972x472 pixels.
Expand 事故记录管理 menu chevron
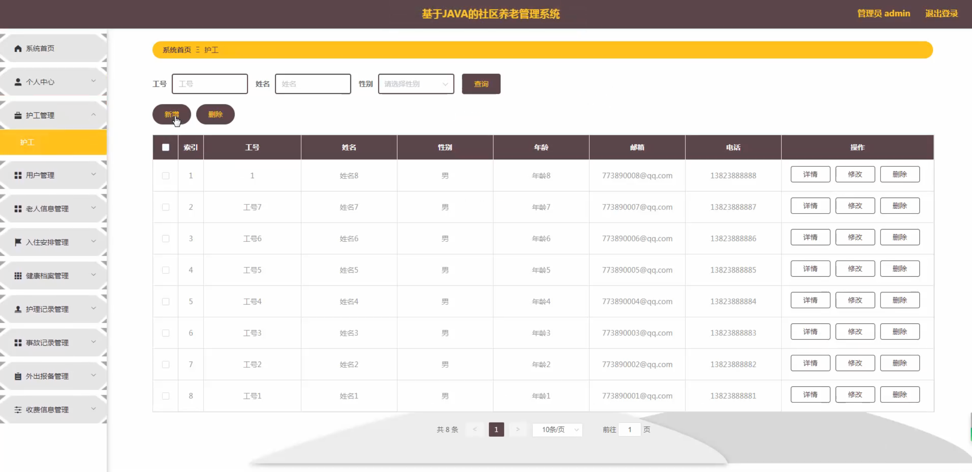coord(93,342)
